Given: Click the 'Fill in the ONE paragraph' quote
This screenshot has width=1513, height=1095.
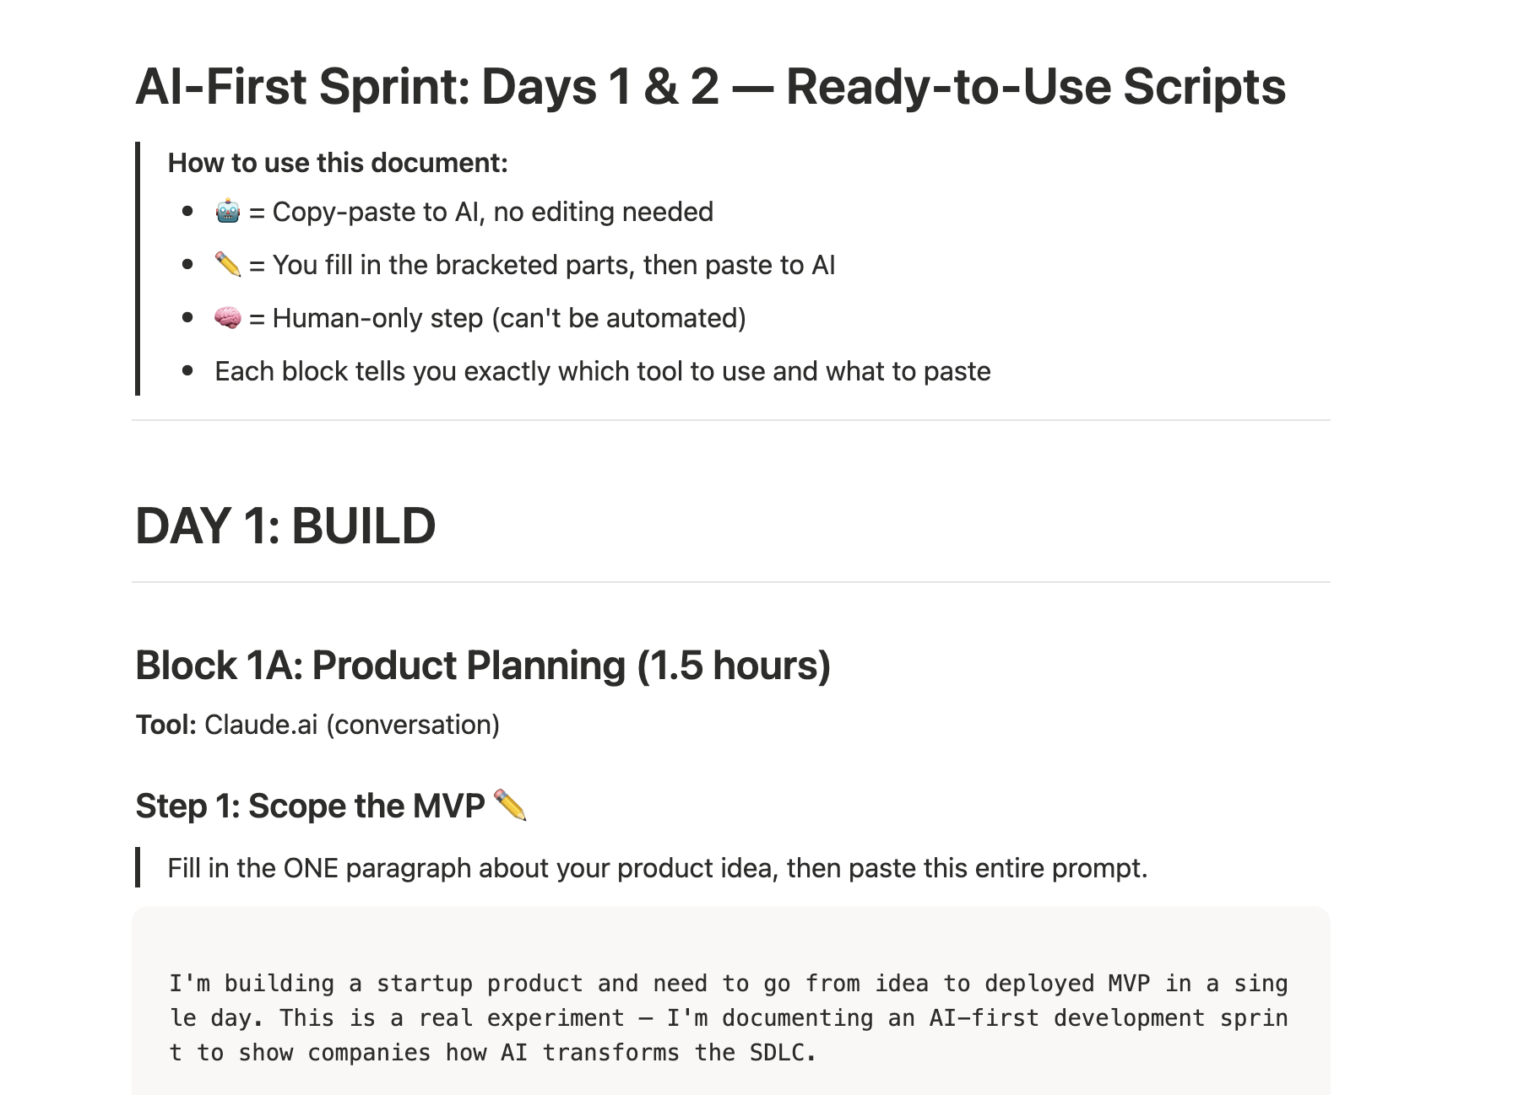Looking at the screenshot, I should tap(657, 868).
